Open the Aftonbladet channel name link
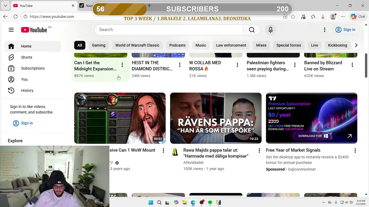The image size is (369, 207). coord(193,162)
